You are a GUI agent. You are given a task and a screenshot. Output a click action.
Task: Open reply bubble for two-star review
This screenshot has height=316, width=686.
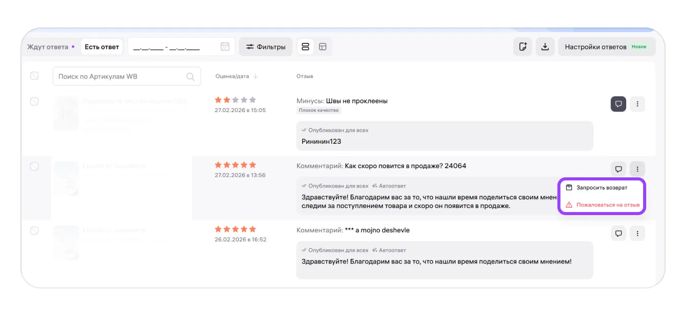tap(619, 104)
